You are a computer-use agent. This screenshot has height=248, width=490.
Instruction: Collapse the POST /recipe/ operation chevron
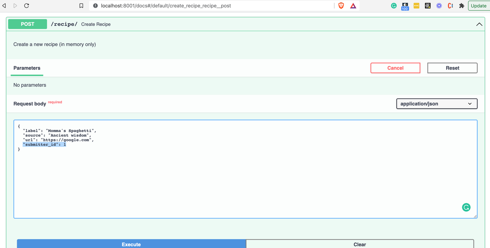[x=479, y=24]
